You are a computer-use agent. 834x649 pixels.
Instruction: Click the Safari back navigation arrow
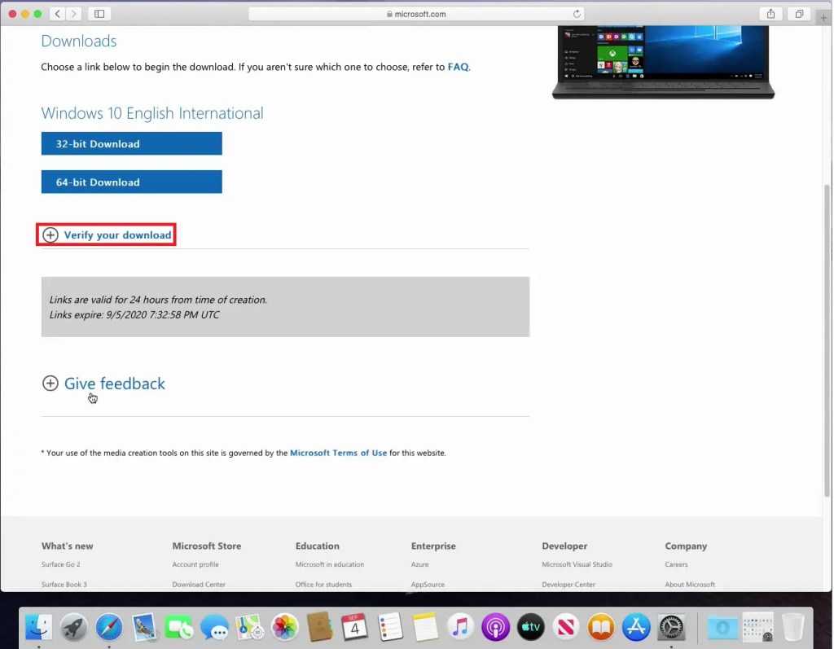pos(58,14)
